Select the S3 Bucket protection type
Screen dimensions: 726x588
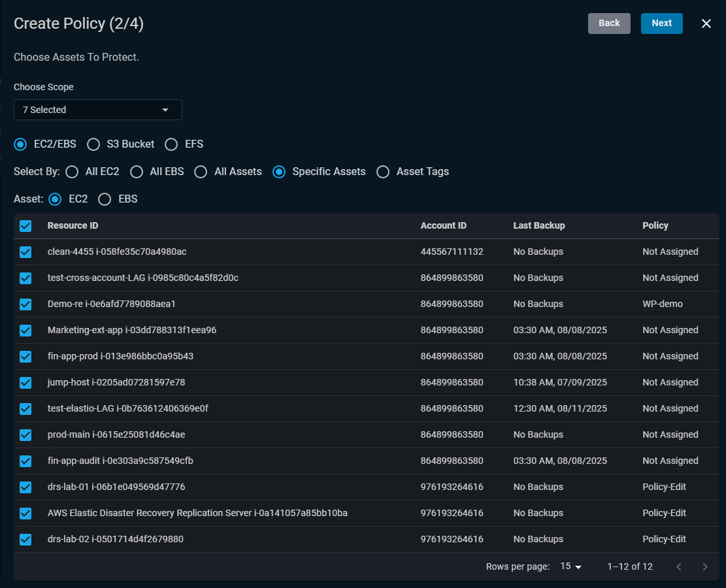(93, 144)
